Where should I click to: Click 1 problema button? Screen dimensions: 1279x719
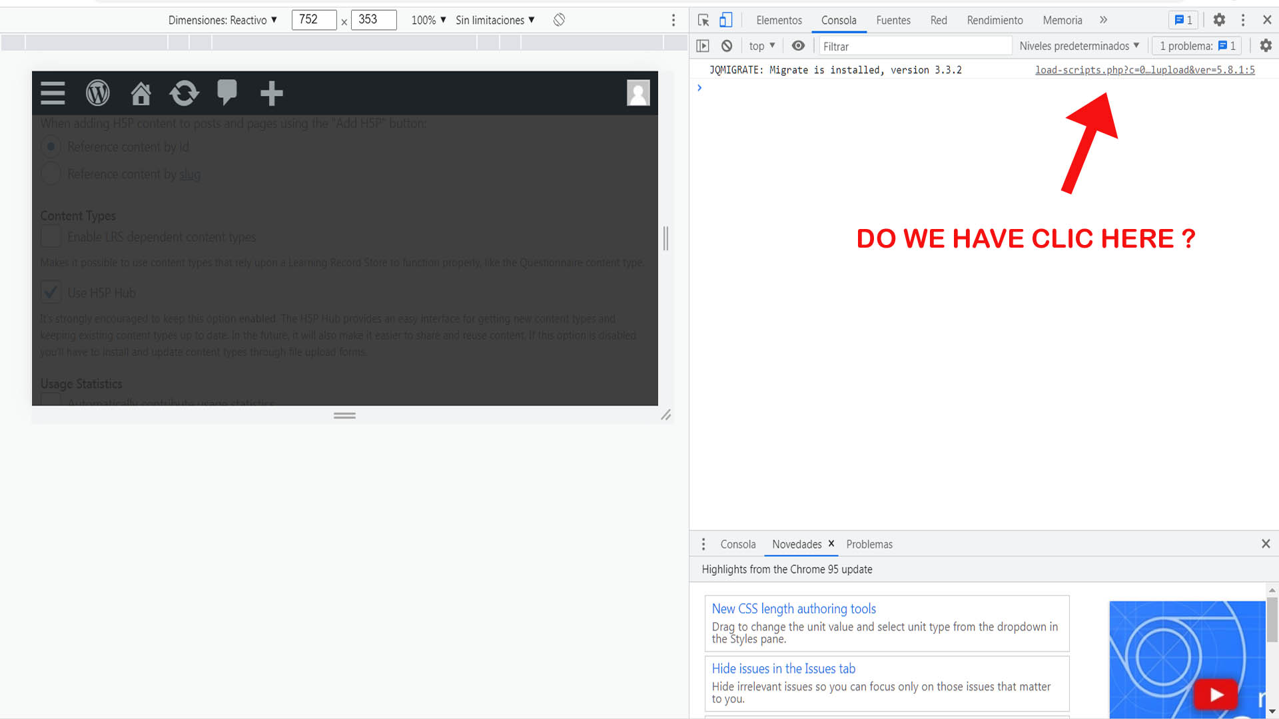coord(1197,46)
